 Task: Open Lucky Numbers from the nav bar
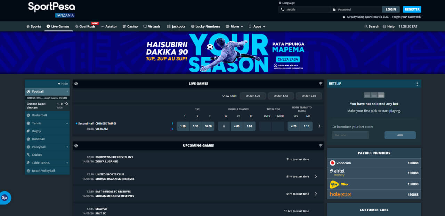205,26
